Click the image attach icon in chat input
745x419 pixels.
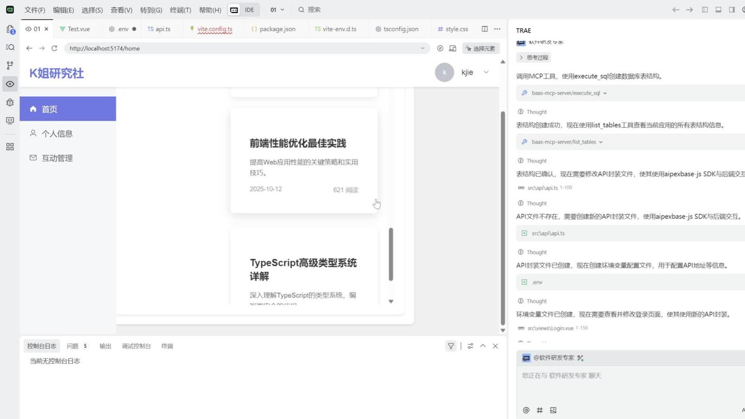click(x=553, y=410)
